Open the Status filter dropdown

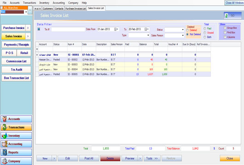183,30
